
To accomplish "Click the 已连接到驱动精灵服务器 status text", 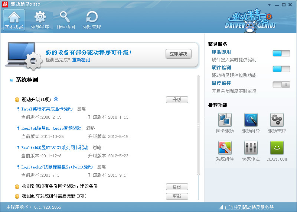I will tap(249, 207).
